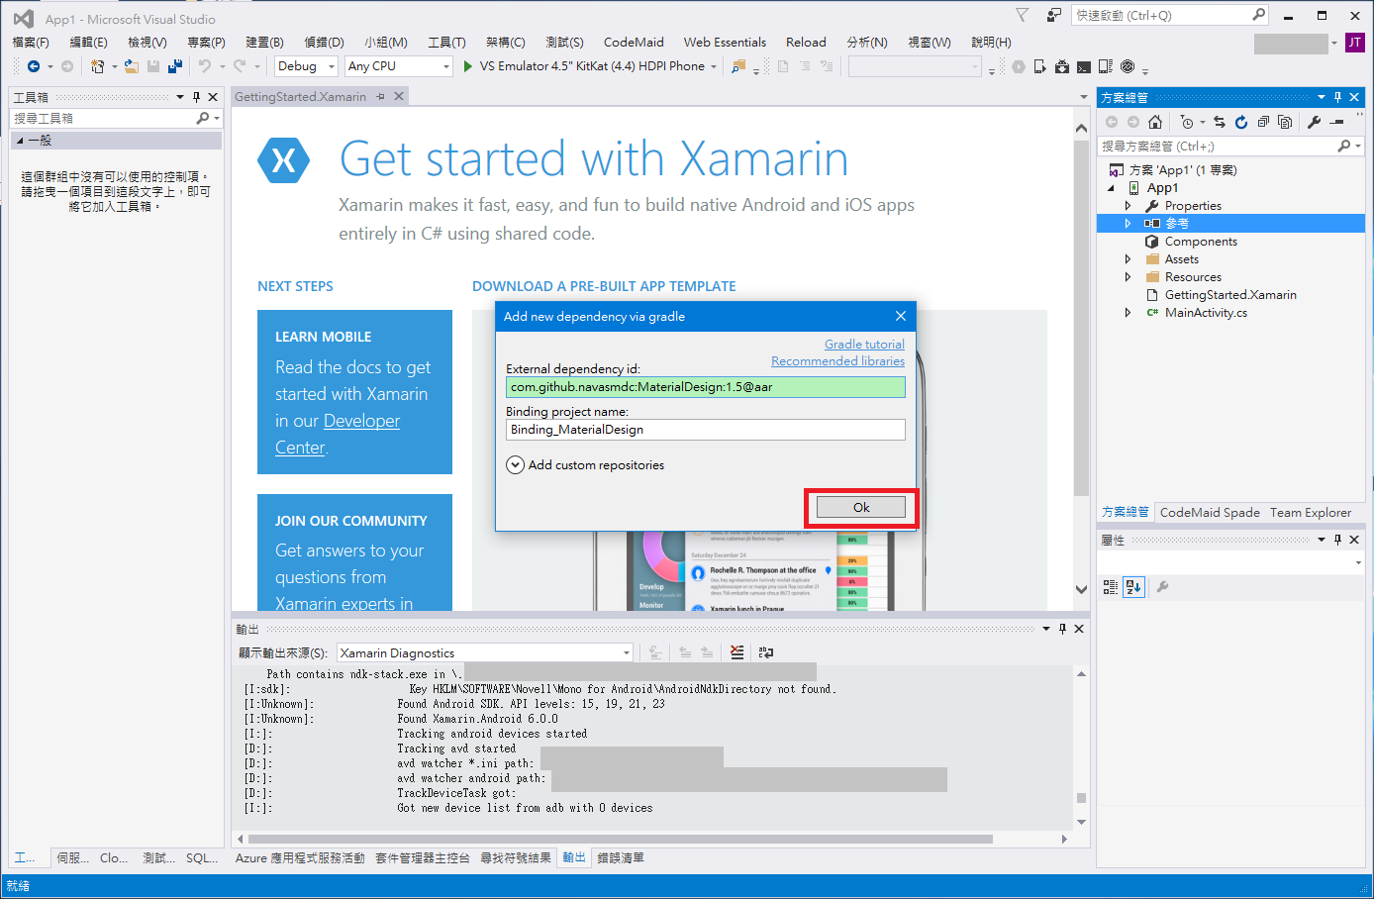Click Properties wrench in Solution Explorer toolbar
This screenshot has width=1374, height=899.
coord(1315,122)
